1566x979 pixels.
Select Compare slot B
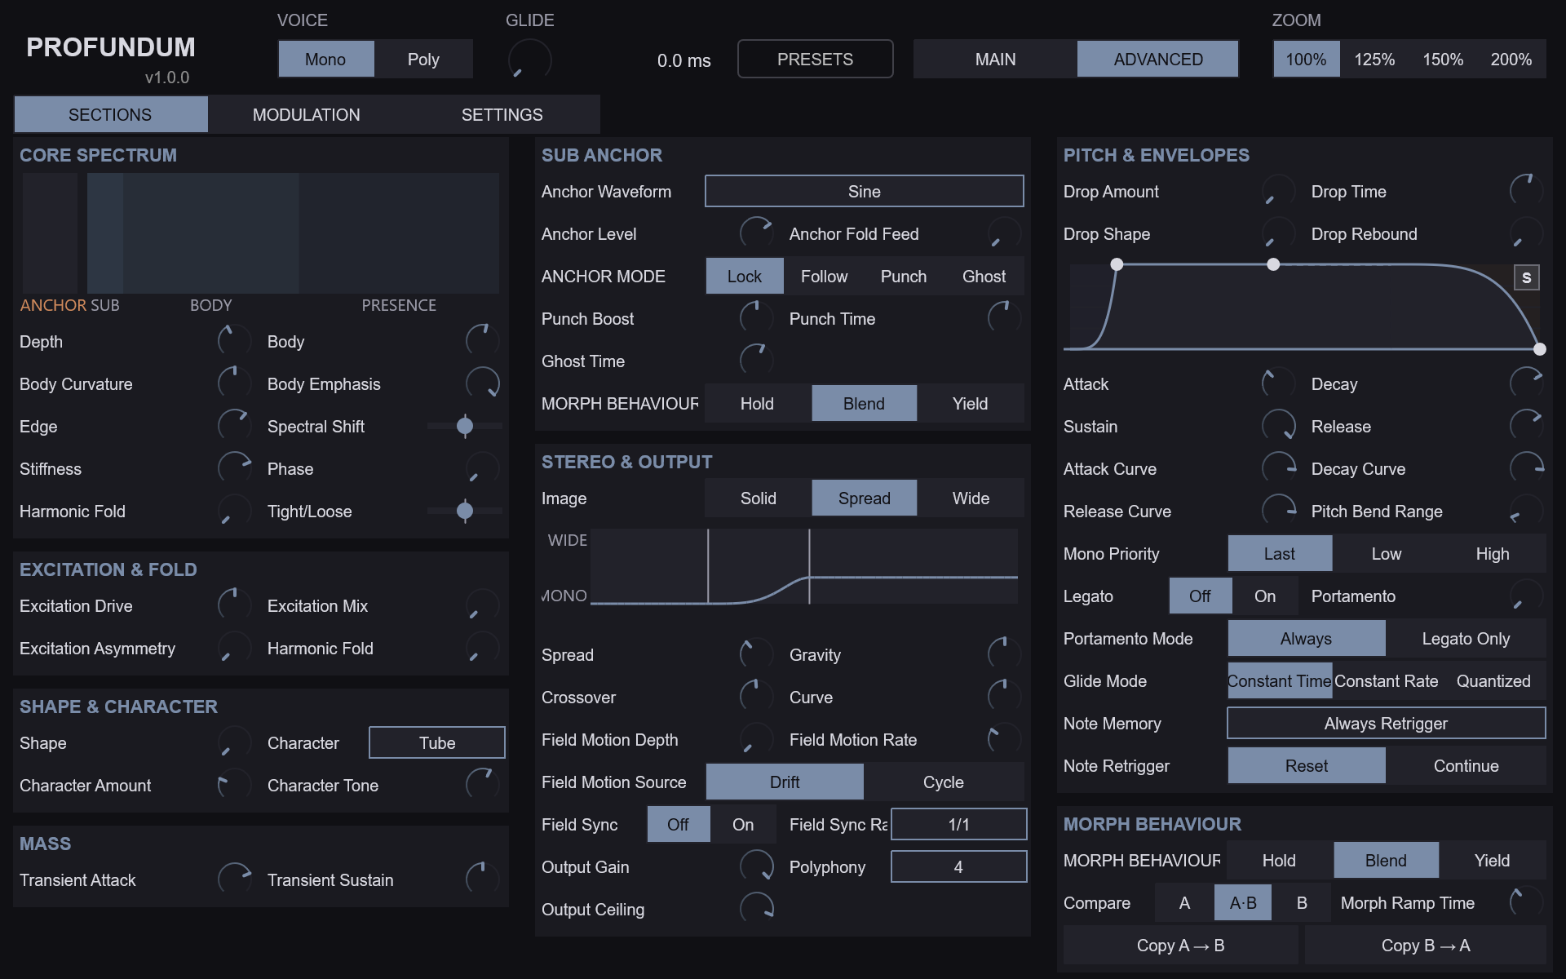[x=1302, y=902]
